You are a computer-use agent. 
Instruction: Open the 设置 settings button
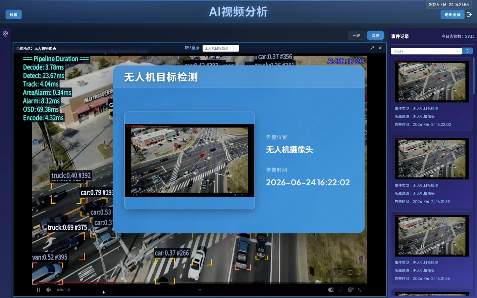pyautogui.click(x=14, y=15)
